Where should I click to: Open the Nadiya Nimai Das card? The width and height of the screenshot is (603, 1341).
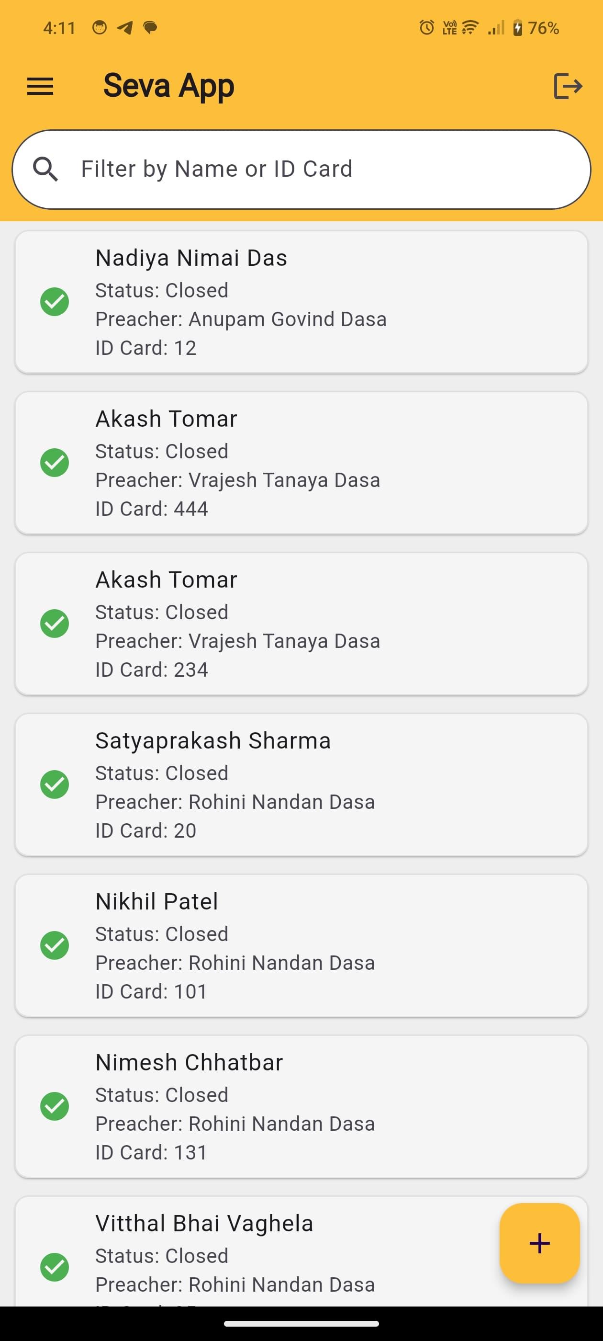click(301, 302)
